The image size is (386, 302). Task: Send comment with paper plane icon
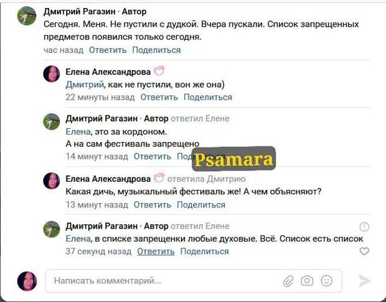(364, 281)
